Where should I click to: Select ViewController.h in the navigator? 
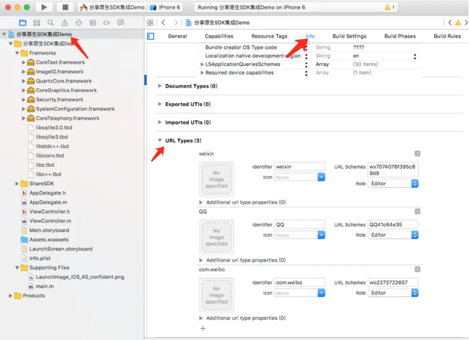pyautogui.click(x=49, y=212)
